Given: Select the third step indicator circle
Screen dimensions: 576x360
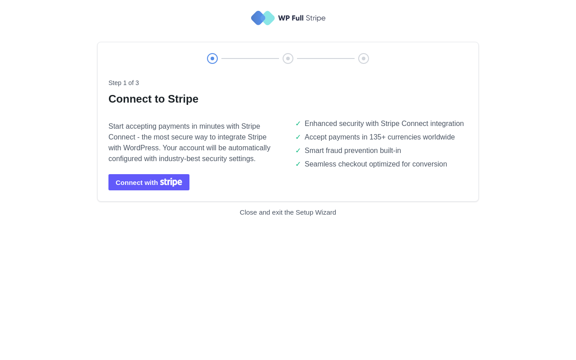Looking at the screenshot, I should (364, 58).
